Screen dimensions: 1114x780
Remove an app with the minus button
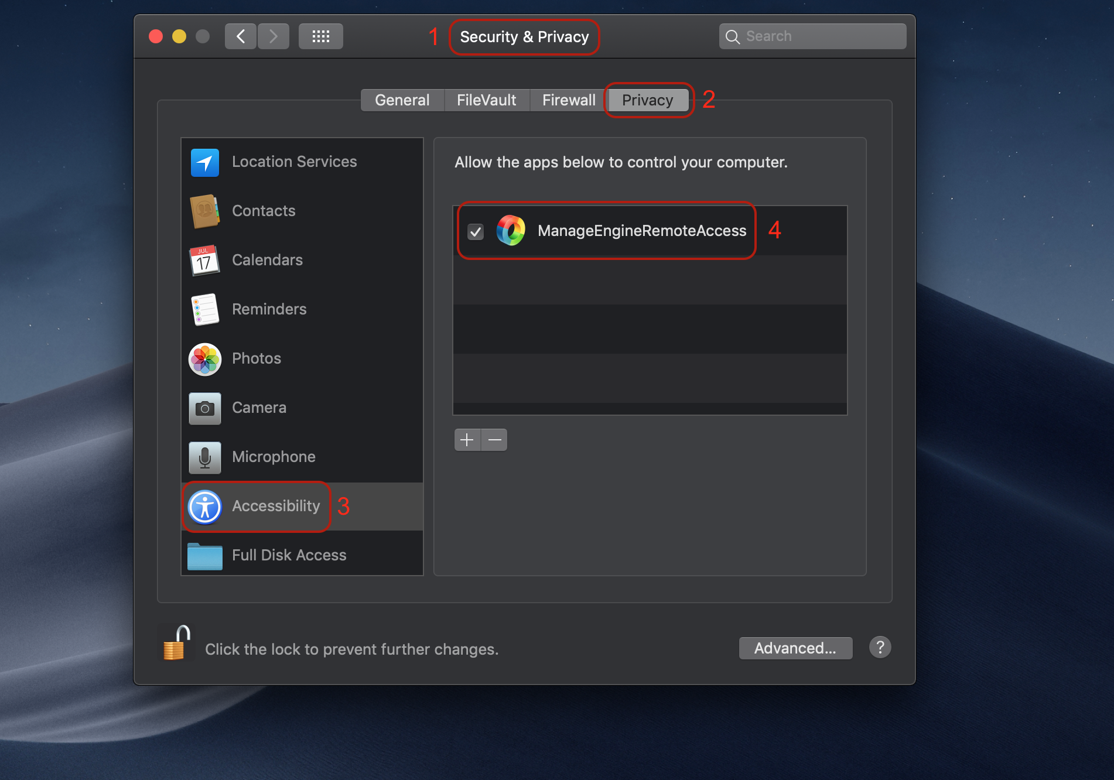coord(494,439)
